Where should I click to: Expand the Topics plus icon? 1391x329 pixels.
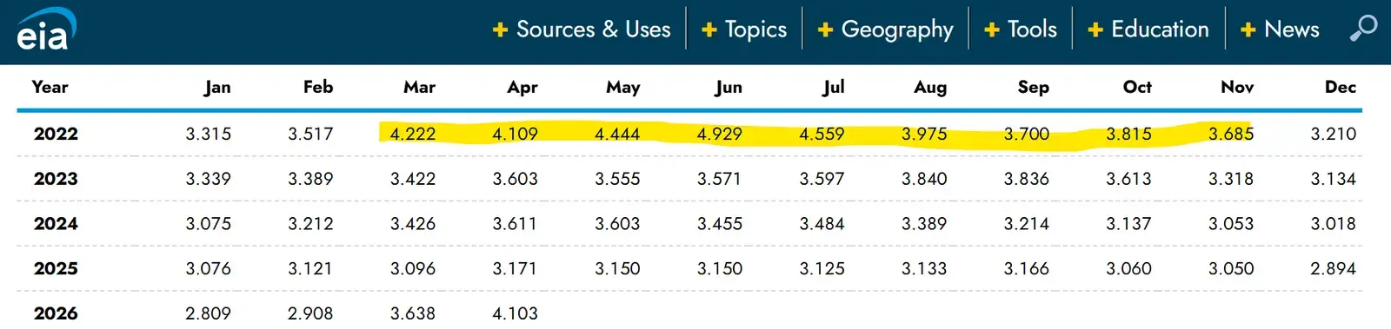pyautogui.click(x=709, y=30)
